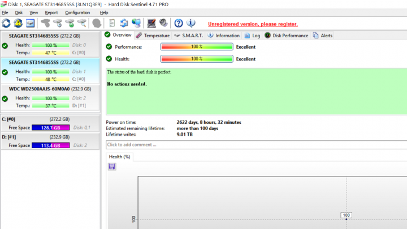
Task: Click the disk with green check icon
Action: 70,23
